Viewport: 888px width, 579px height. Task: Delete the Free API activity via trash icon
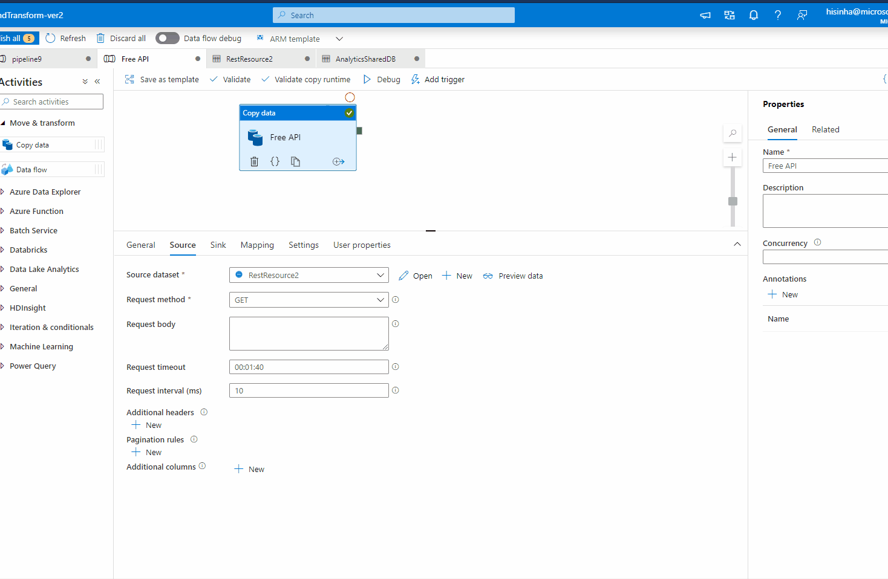pyautogui.click(x=254, y=161)
